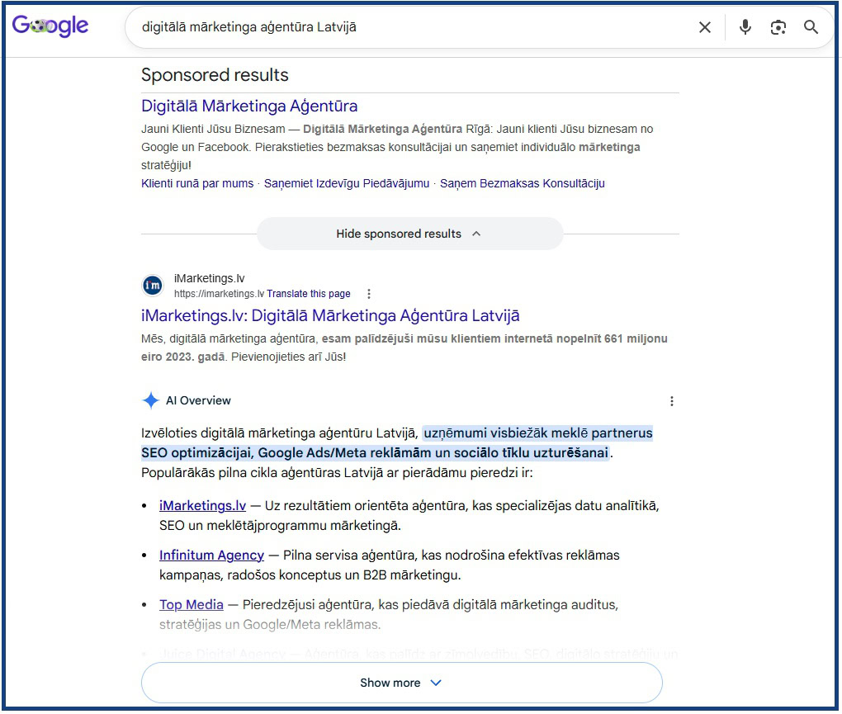Open the Klienti runā par mums sitelink

coord(197,183)
